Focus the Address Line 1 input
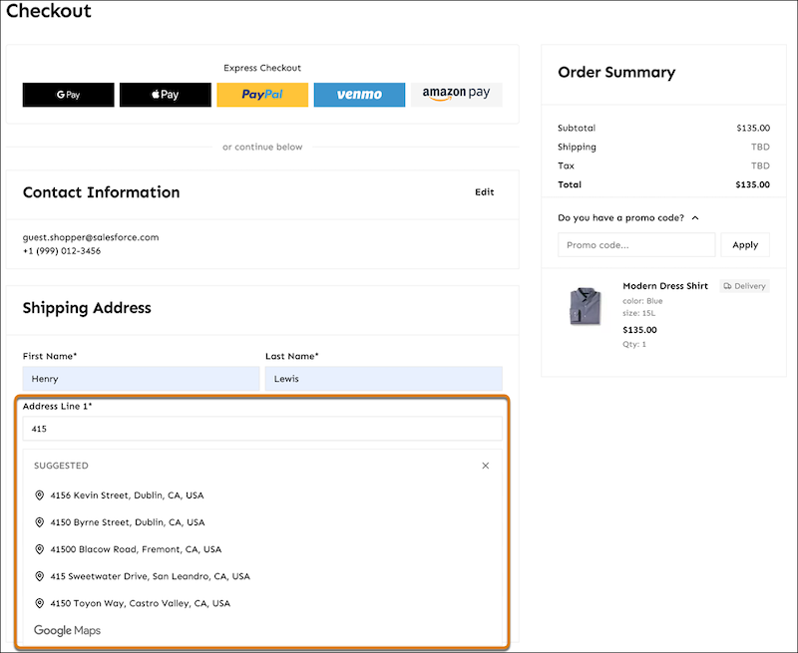Viewport: 798px width, 653px height. 262,429
